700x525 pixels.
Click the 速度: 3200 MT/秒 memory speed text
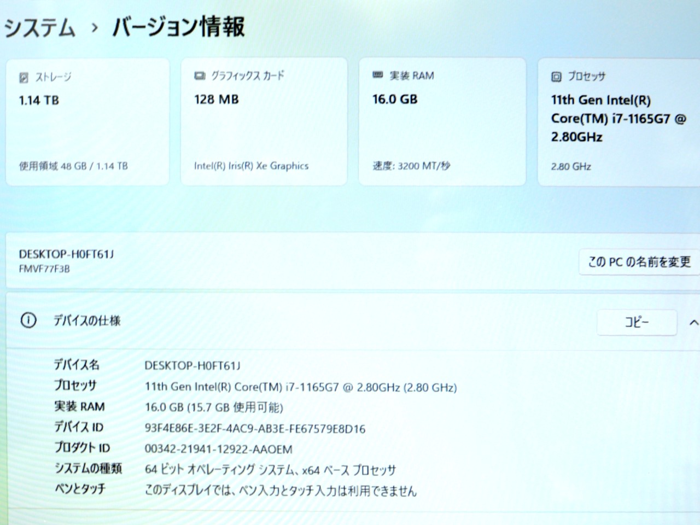411,166
